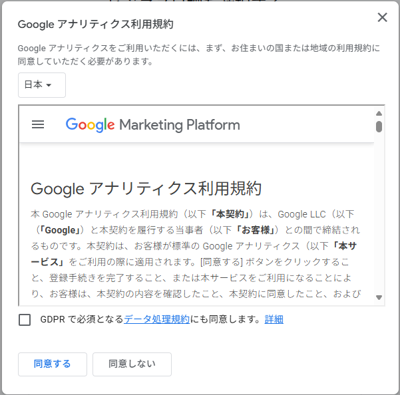Click the colorful Google logo

point(90,125)
